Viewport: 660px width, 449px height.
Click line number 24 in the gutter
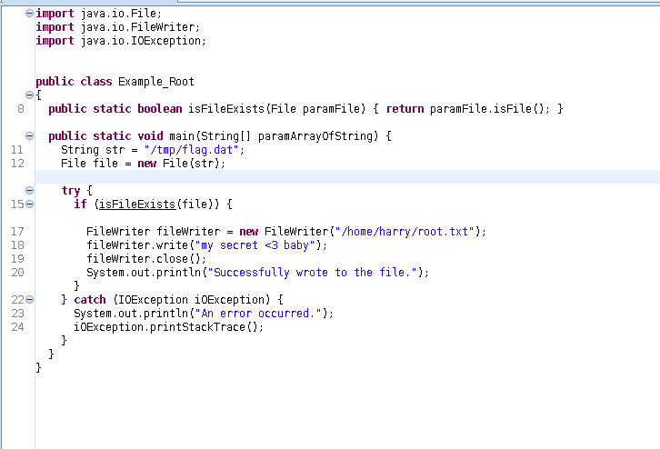click(17, 327)
